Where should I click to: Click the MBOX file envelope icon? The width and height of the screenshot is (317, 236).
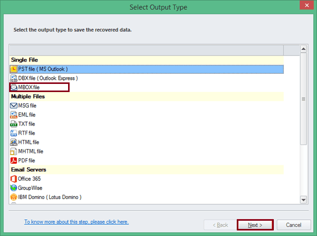click(x=14, y=87)
